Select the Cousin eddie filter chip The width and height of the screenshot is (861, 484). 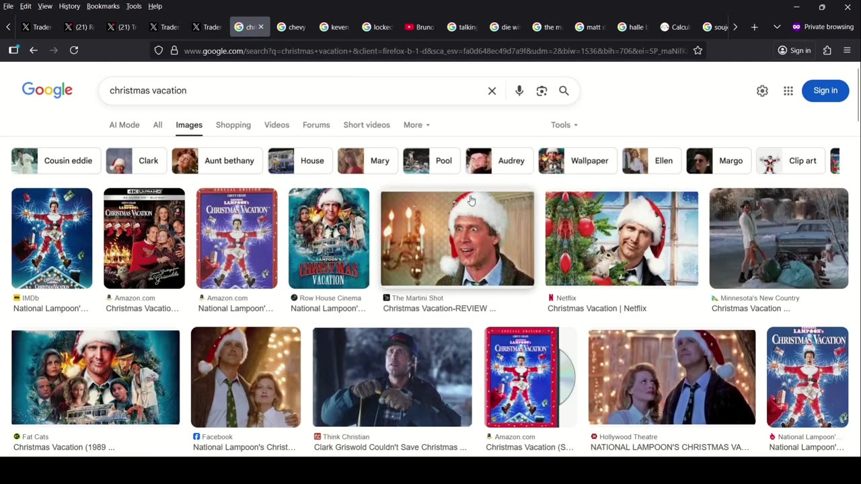56,161
